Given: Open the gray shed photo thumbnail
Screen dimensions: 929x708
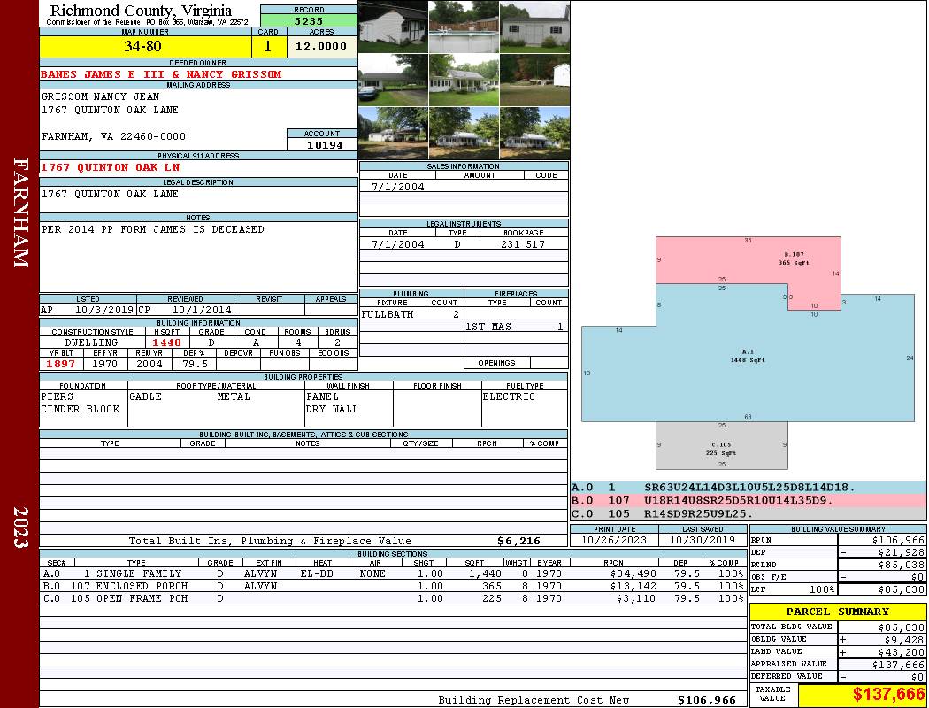Looking at the screenshot, I should (534, 27).
